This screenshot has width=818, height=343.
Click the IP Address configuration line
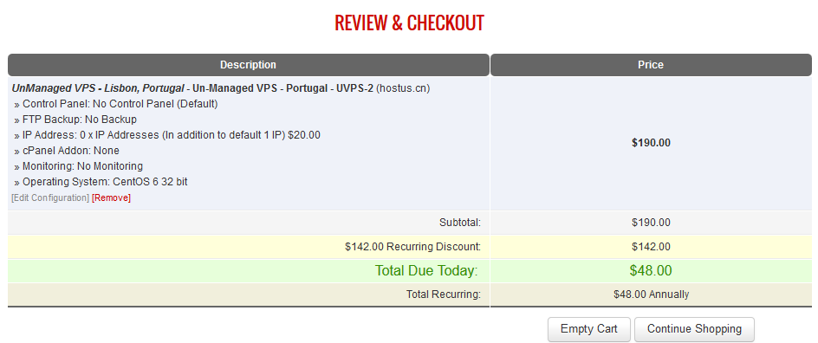click(167, 135)
